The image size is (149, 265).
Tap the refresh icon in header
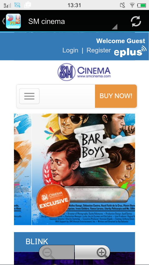click(136, 21)
